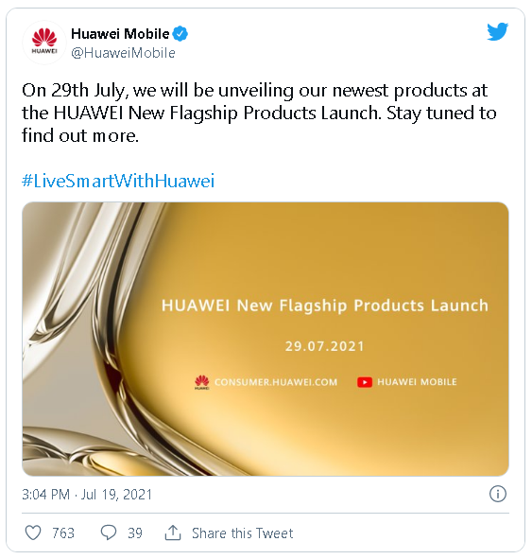The height and width of the screenshot is (559, 532).
Task: Open replies via speech bubble icon
Action: pyautogui.click(x=109, y=533)
